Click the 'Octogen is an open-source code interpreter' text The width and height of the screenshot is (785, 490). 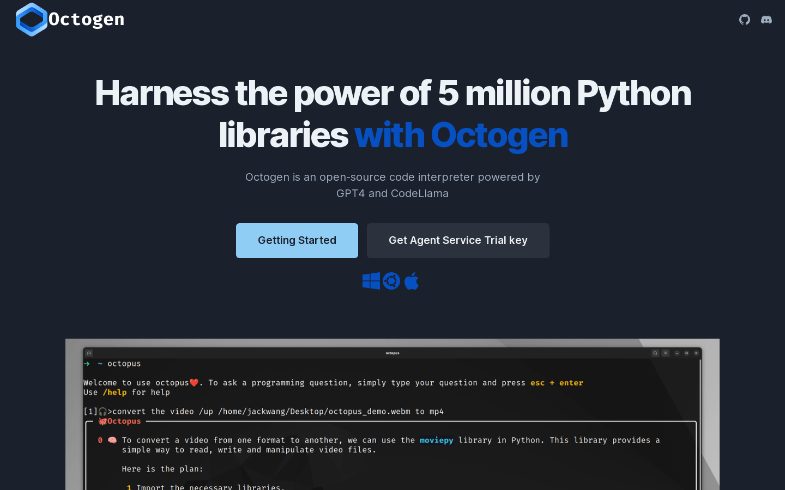(x=392, y=177)
